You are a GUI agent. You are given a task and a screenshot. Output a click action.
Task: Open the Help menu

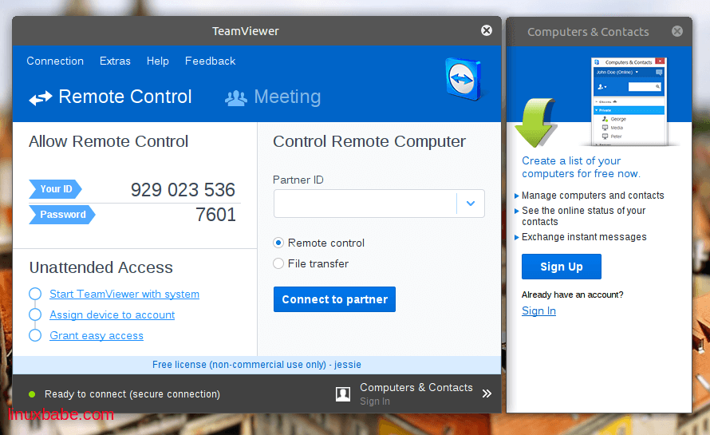pos(158,61)
